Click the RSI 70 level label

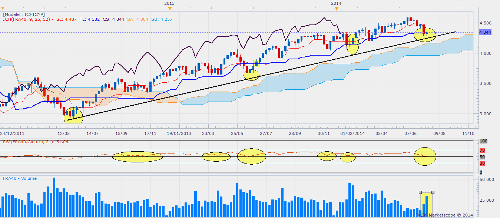pos(482,151)
